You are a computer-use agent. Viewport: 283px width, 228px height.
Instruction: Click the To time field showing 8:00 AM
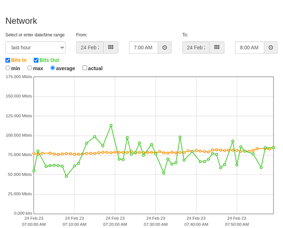[x=250, y=48]
